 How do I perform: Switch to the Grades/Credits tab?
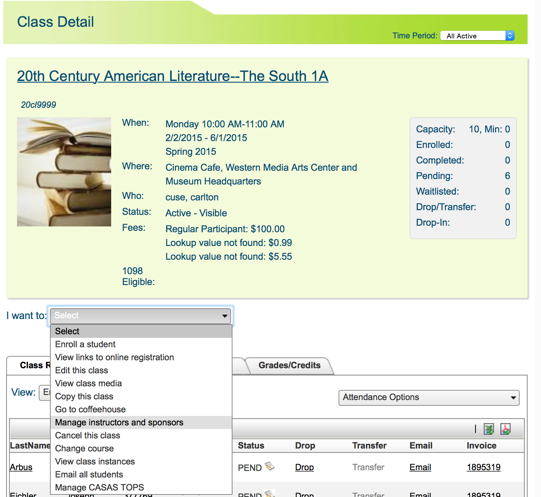[x=289, y=365]
